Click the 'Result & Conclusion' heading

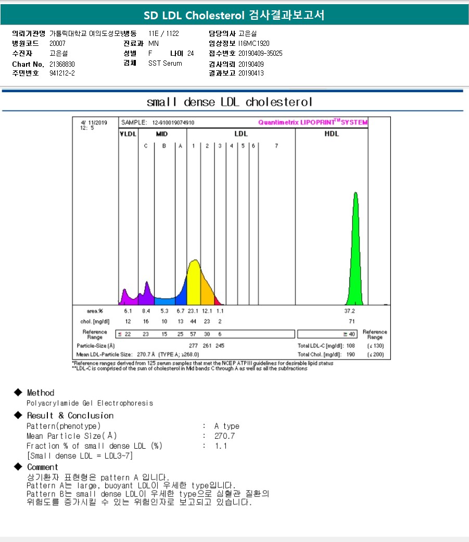click(70, 416)
